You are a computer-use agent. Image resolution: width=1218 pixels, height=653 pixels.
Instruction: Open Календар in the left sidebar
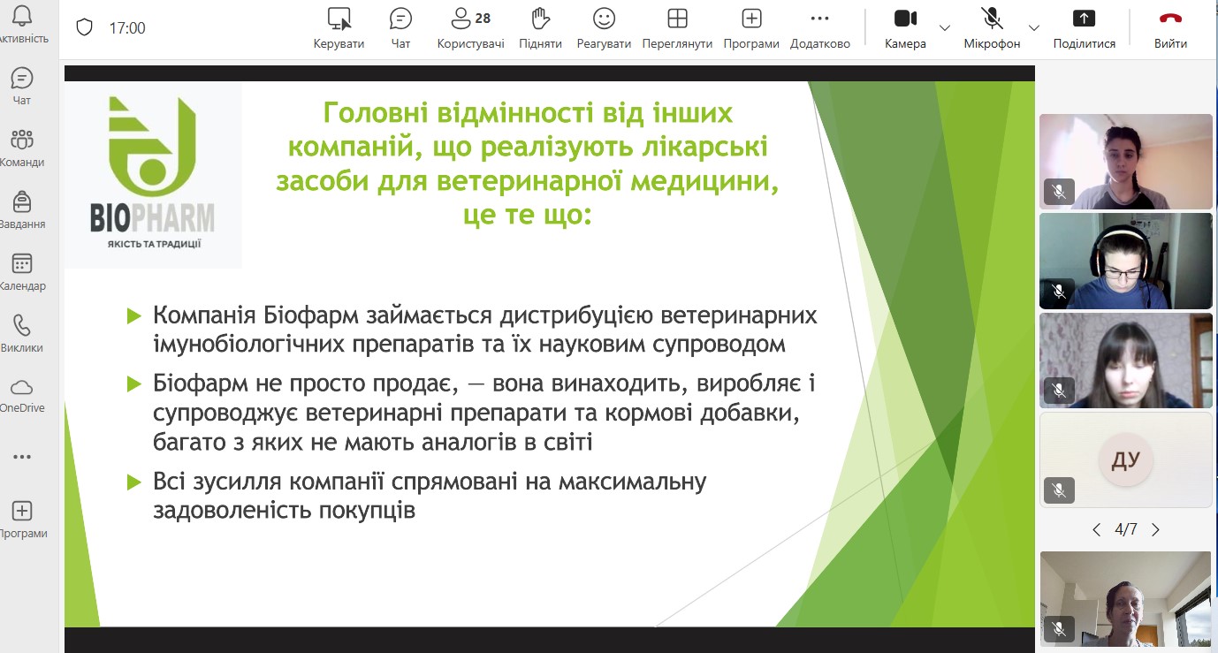[x=22, y=272]
